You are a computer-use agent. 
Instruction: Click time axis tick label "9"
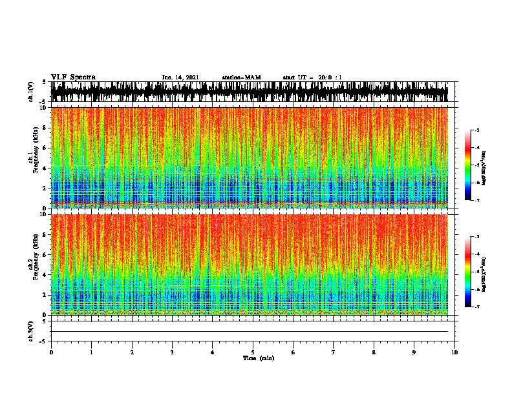click(x=414, y=352)
